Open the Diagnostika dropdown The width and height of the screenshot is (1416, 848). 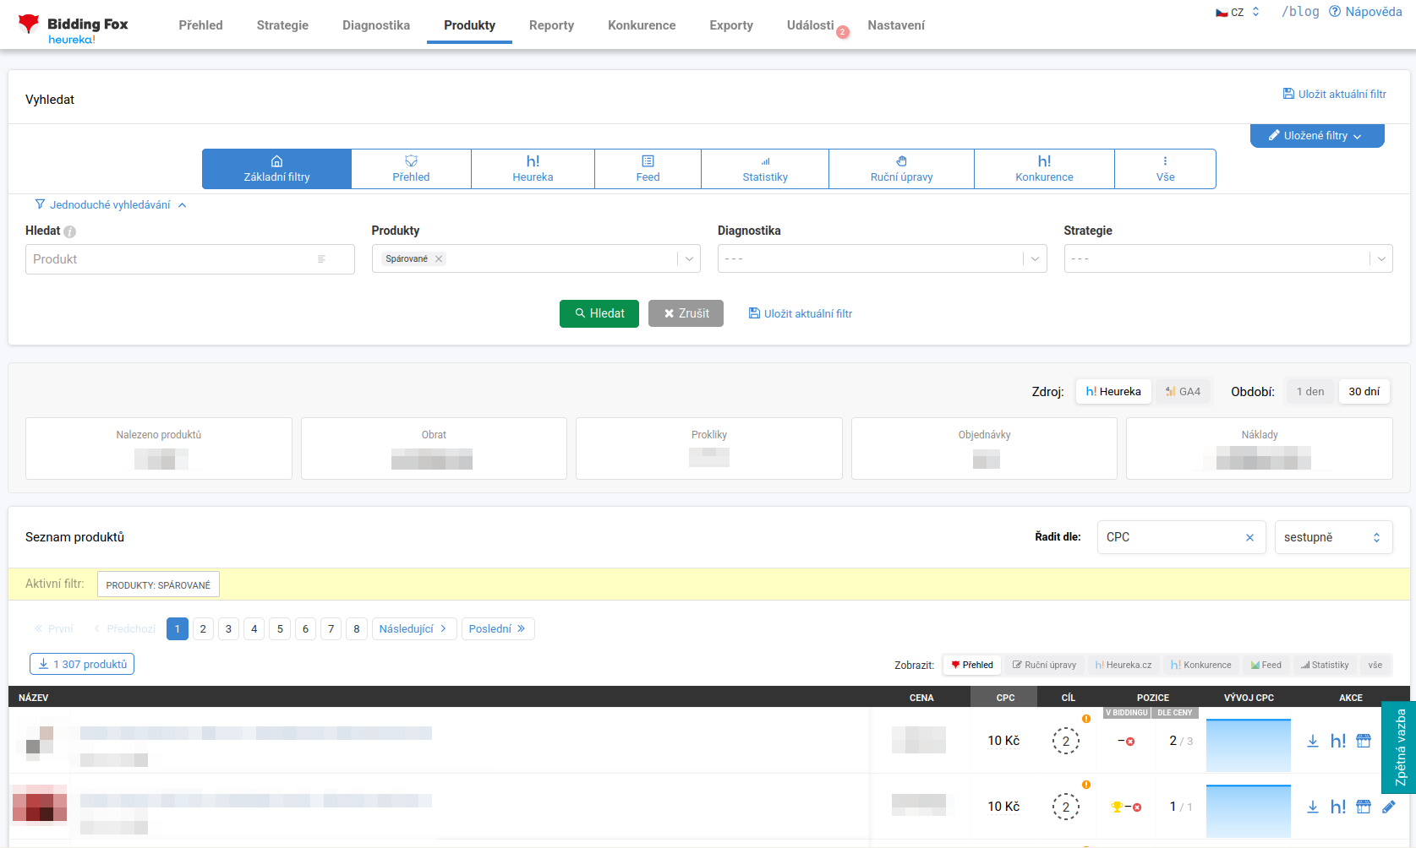(883, 258)
